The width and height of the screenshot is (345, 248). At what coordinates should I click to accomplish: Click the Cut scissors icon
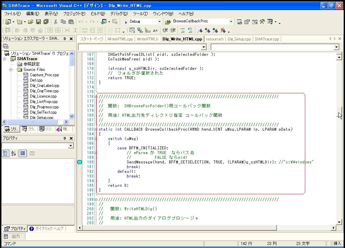(56, 22)
